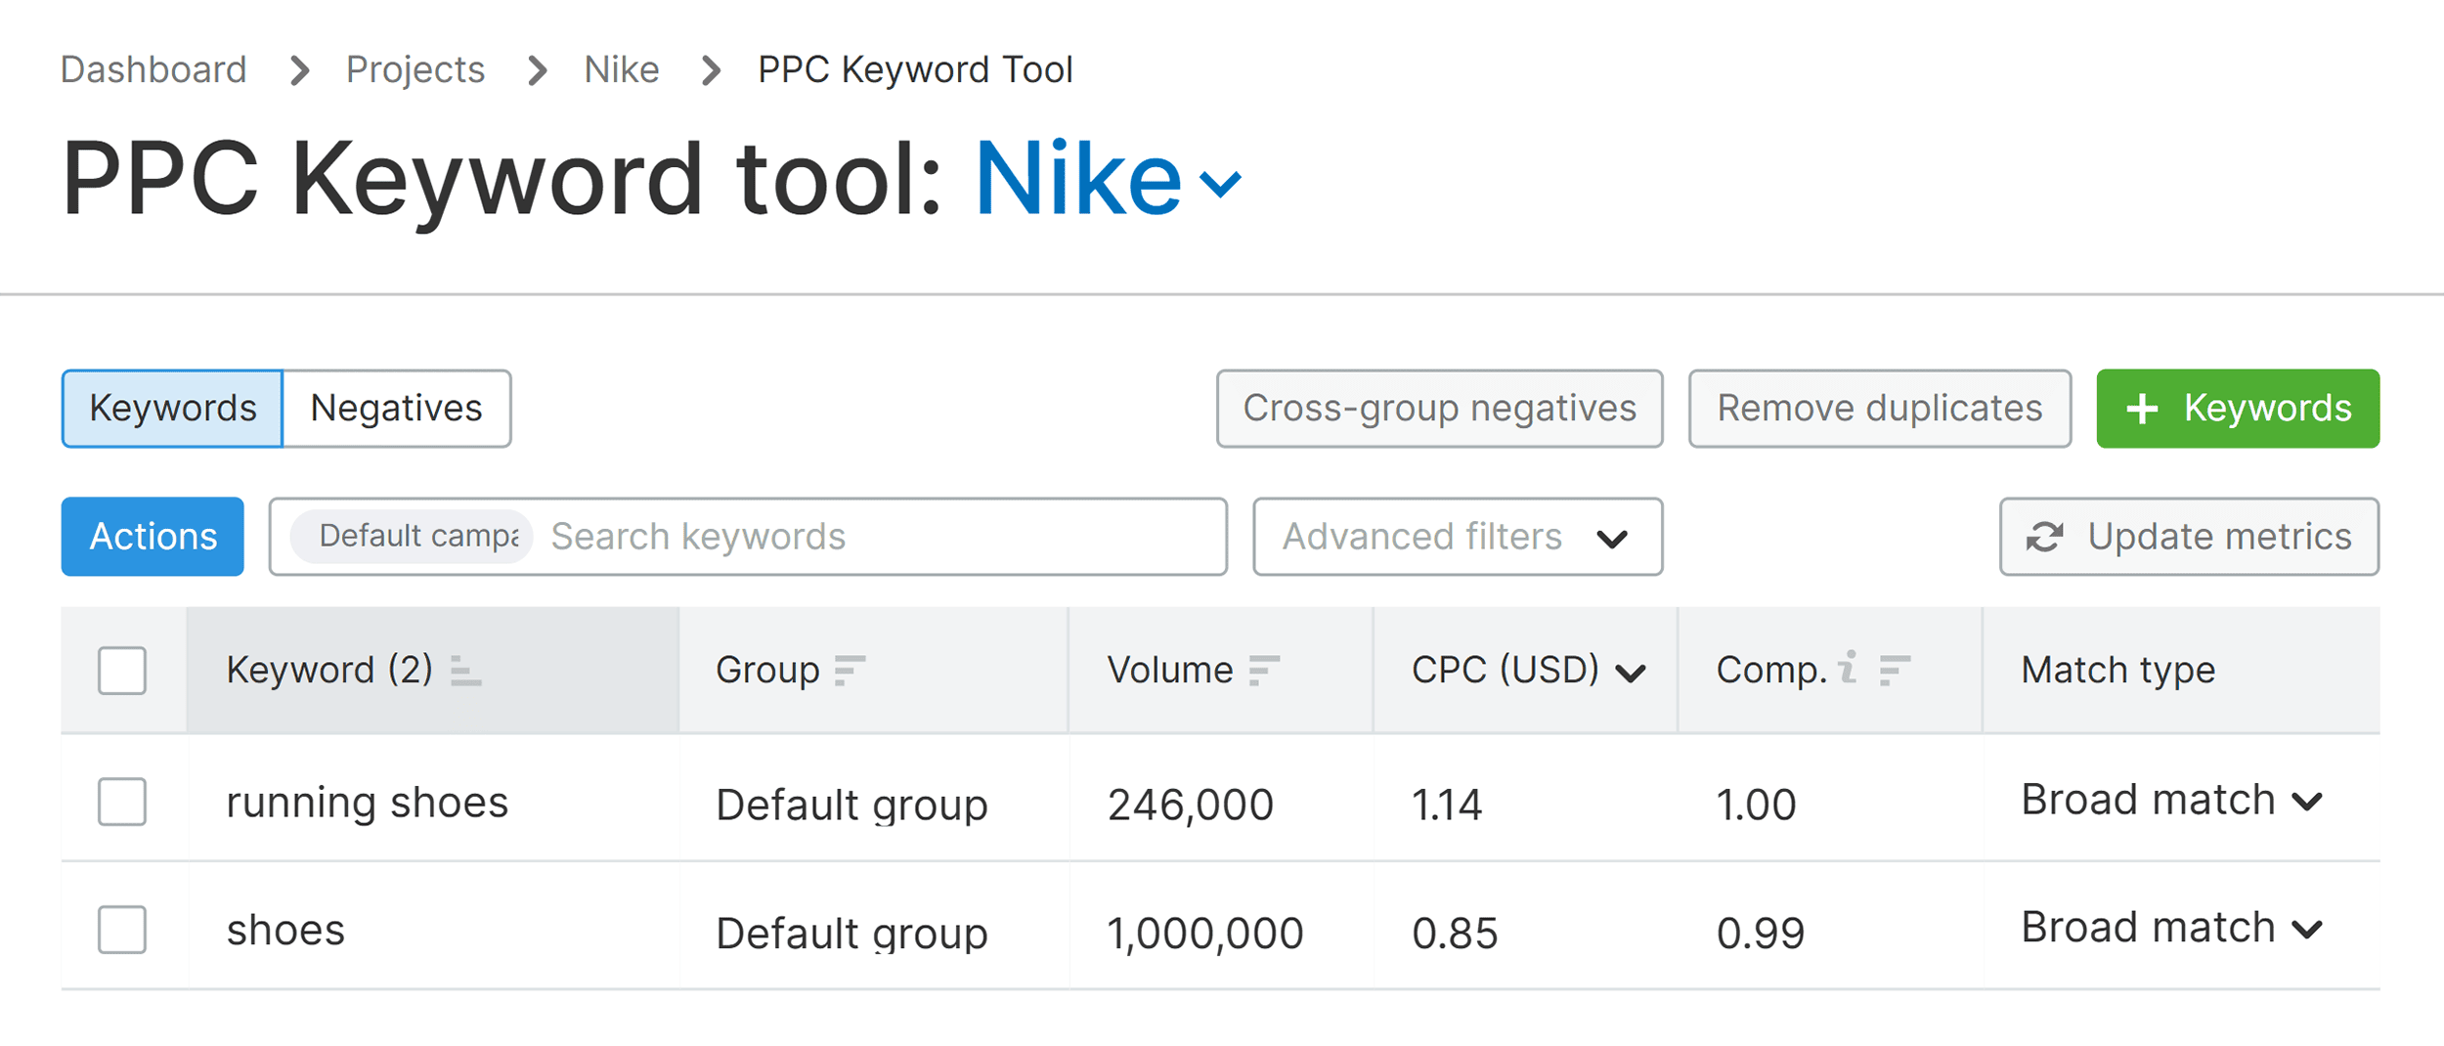Open the Actions menu
Image resolution: width=2444 pixels, height=1046 pixels.
coord(152,536)
